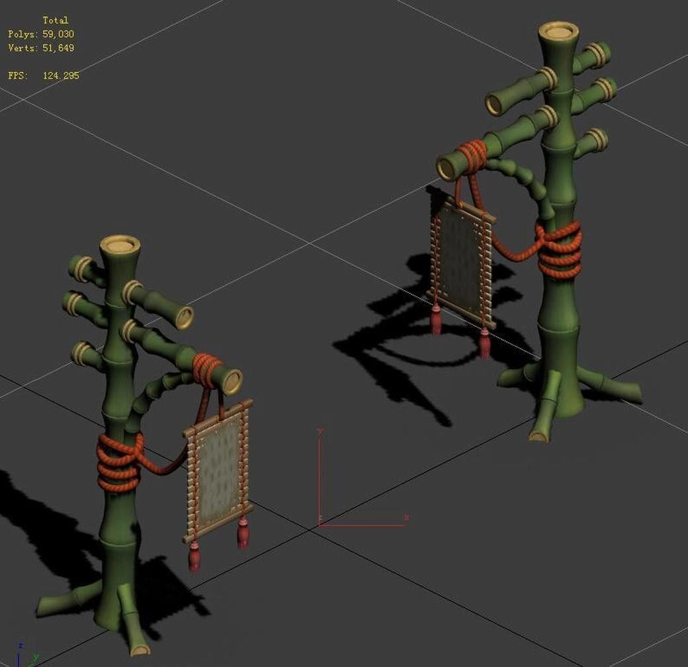Click the Total statistics header
The width and height of the screenshot is (688, 667).
tap(56, 21)
